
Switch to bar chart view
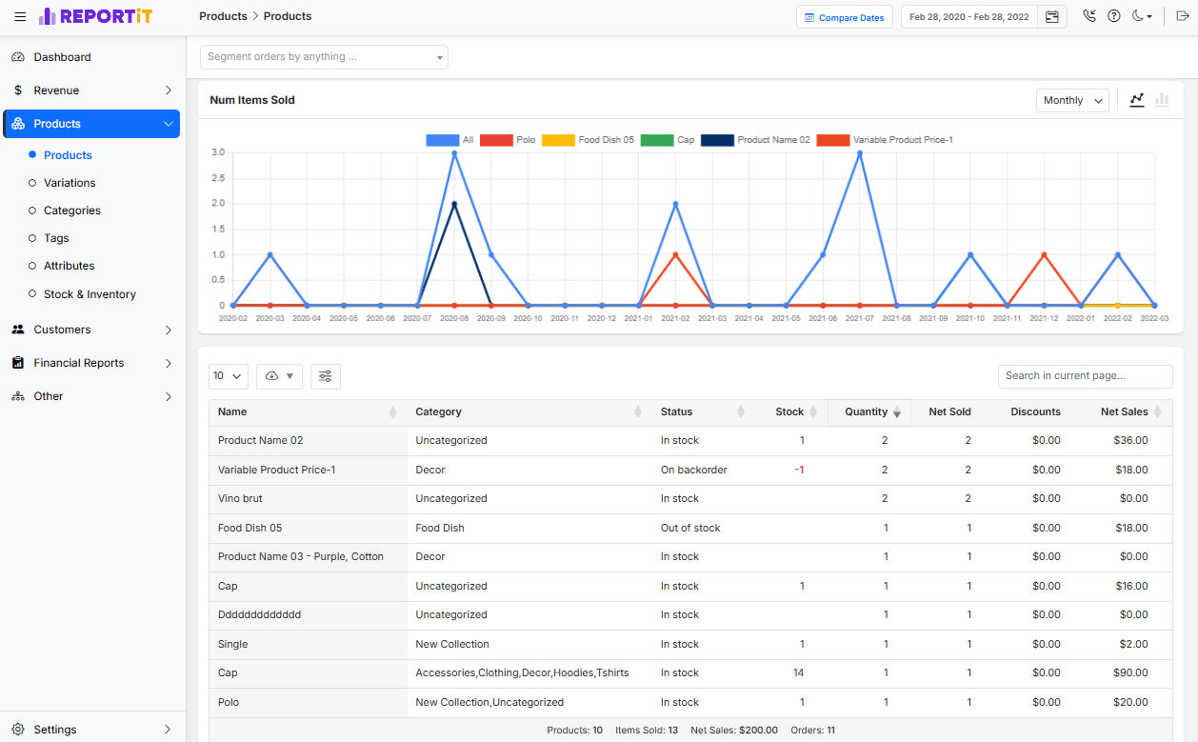1162,100
